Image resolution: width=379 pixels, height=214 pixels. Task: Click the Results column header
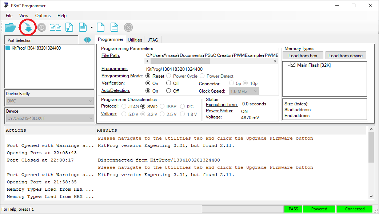231,130
